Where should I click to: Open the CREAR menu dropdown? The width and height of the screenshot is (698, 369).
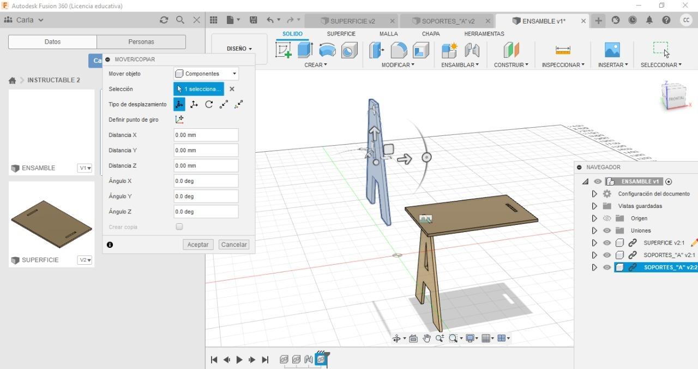[316, 65]
